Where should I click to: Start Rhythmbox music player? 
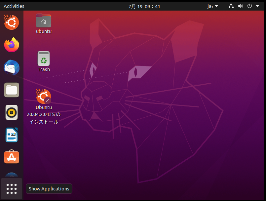(12, 112)
